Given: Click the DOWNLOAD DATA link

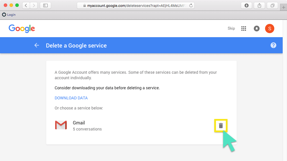Looking at the screenshot, I should pos(71,98).
